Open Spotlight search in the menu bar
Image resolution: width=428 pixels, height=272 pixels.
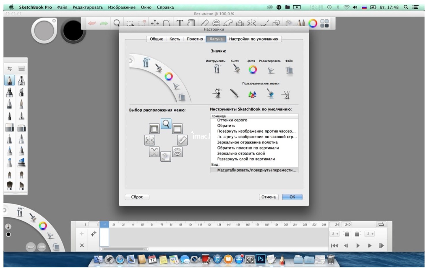(x=406, y=7)
